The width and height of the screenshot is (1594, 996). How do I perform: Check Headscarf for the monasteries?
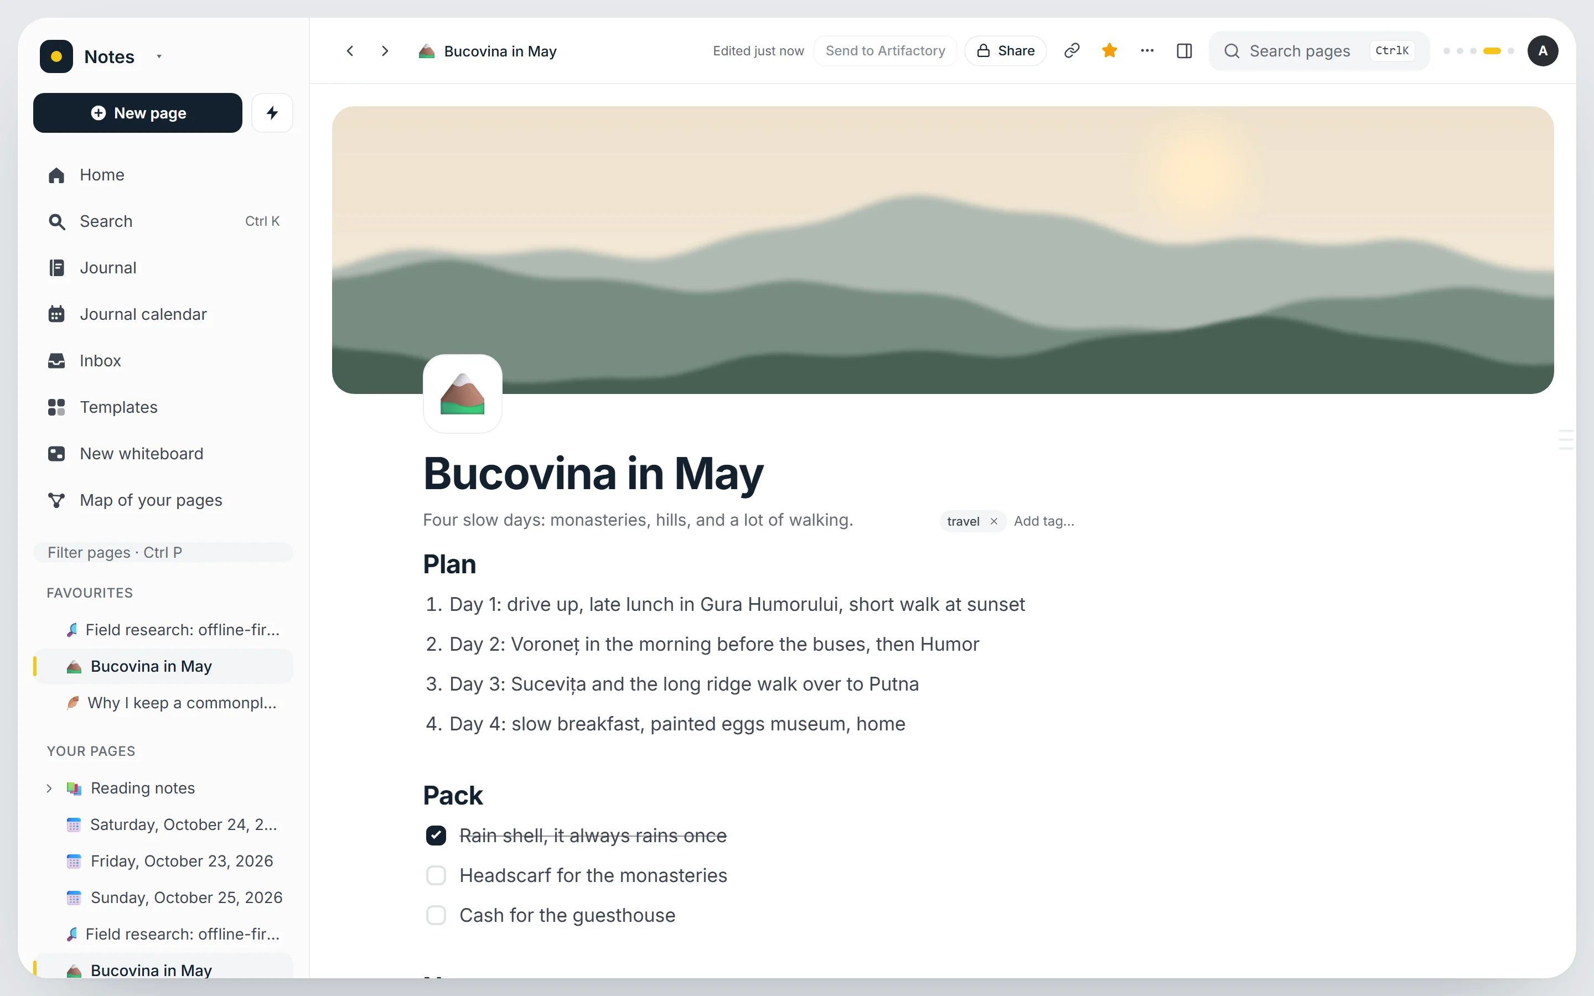point(436,875)
